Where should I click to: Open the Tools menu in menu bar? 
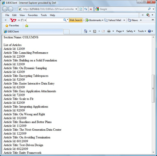coord(44,15)
